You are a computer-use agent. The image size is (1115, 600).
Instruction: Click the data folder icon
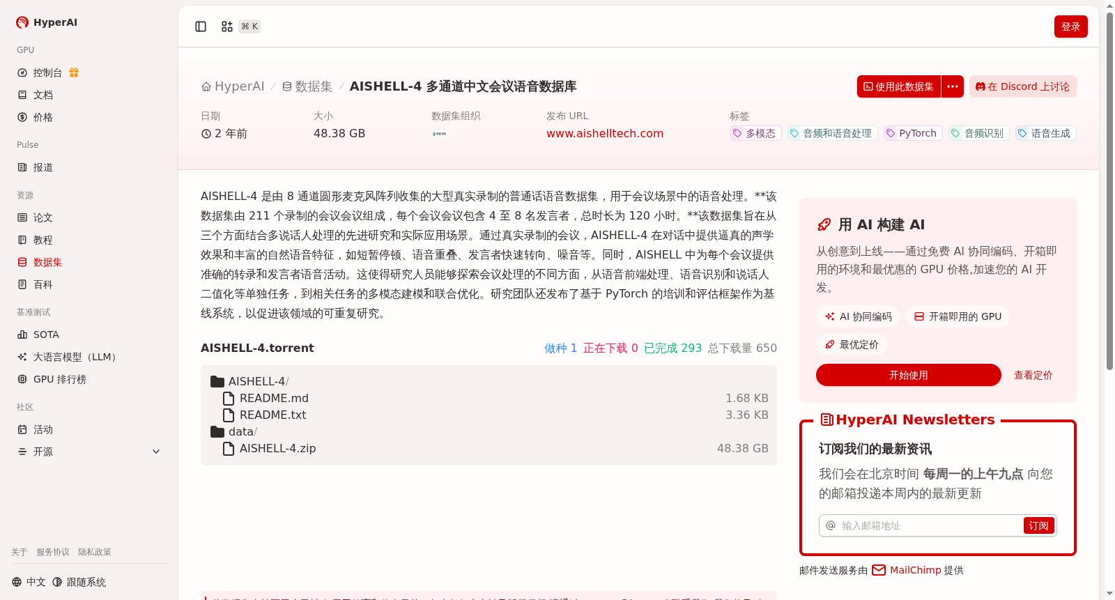click(x=217, y=431)
